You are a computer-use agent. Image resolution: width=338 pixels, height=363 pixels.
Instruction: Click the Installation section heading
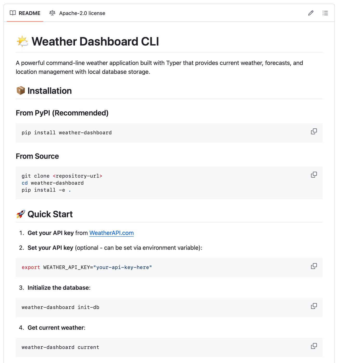point(49,91)
